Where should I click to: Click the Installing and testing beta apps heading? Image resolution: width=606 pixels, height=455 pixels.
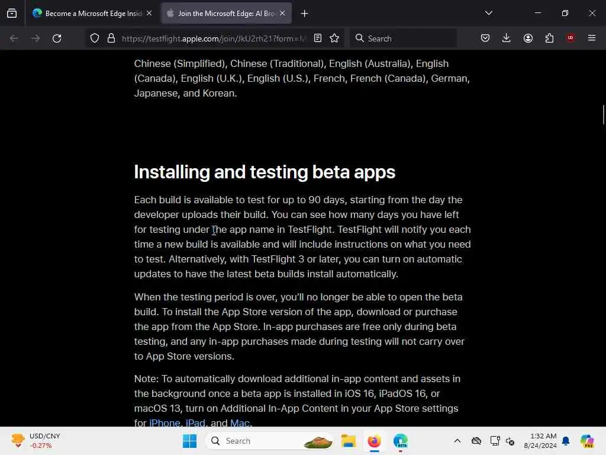(265, 172)
